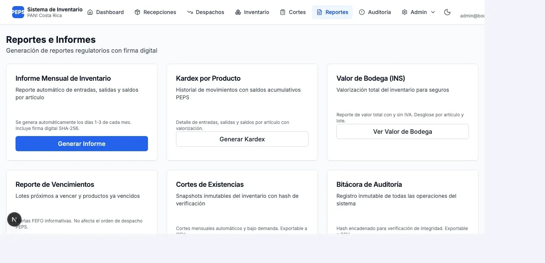Click 'Valorización total del inventario para seguros' text
Viewport: 545px width, 263px height.
pyautogui.click(x=393, y=90)
